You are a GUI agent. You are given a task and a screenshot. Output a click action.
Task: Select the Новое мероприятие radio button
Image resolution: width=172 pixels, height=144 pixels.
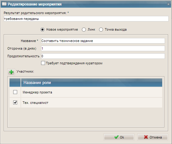(x=42, y=30)
